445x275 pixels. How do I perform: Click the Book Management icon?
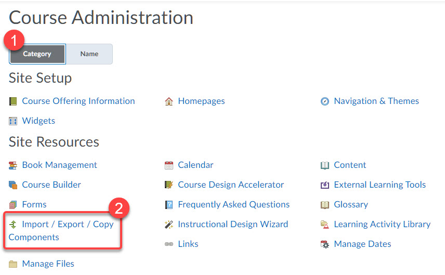click(13, 165)
